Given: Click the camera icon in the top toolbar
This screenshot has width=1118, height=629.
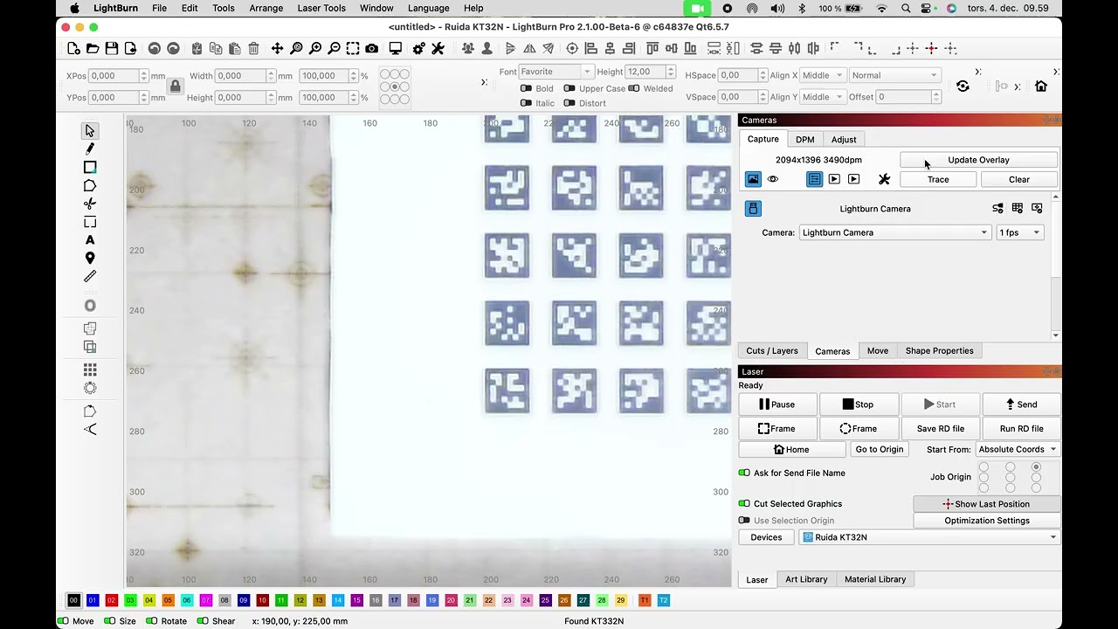Looking at the screenshot, I should click(372, 49).
